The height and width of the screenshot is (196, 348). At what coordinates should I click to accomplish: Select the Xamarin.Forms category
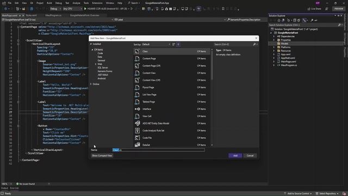pyautogui.click(x=105, y=71)
